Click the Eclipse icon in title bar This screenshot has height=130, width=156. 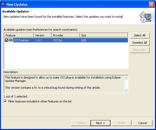[x=4, y=4]
